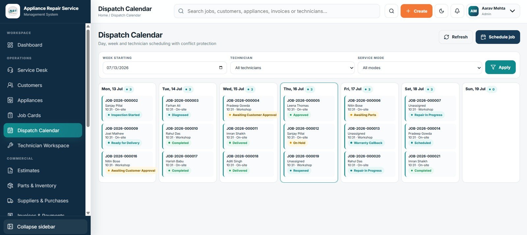The width and height of the screenshot is (527, 235).
Task: Open job card JOB-2026-000010
Action: tap(188, 136)
